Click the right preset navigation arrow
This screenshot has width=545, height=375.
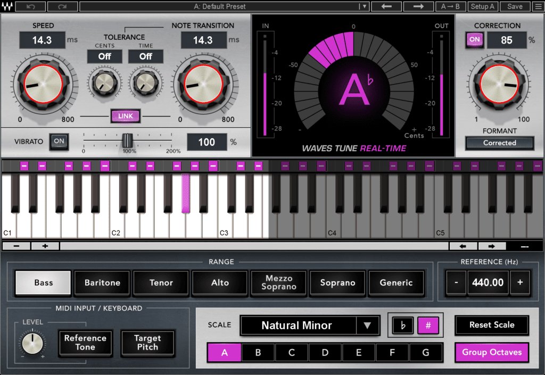point(418,6)
